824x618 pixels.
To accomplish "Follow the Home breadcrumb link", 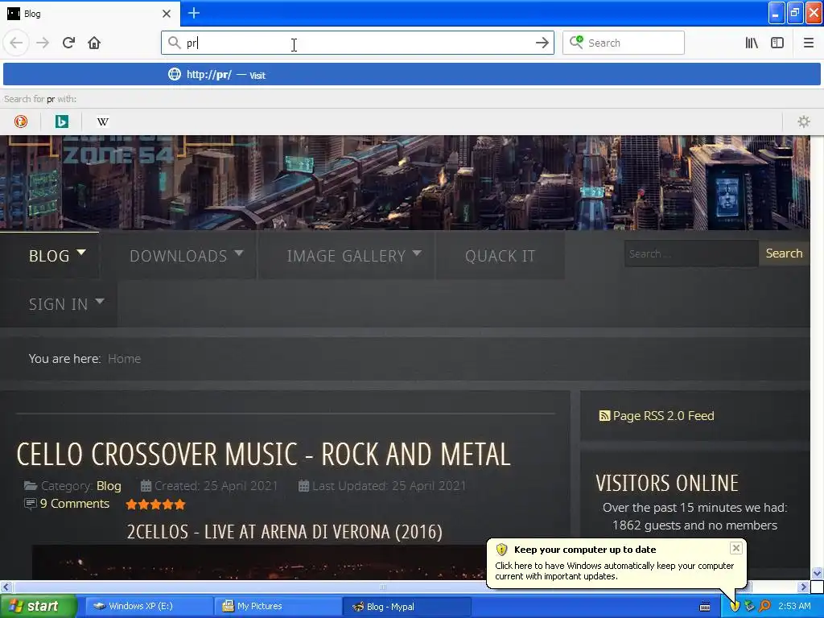I will [x=124, y=358].
